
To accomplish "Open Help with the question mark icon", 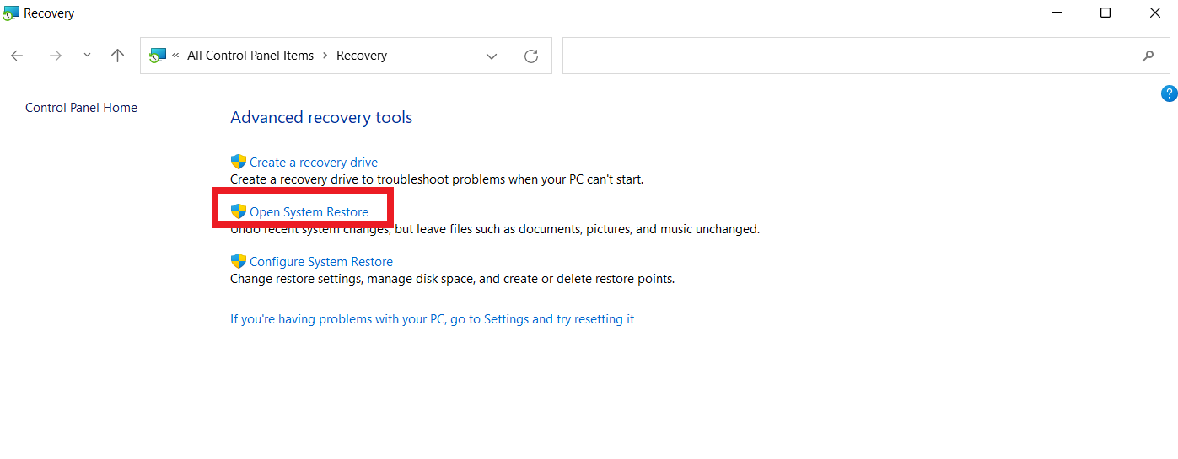I will pos(1169,93).
